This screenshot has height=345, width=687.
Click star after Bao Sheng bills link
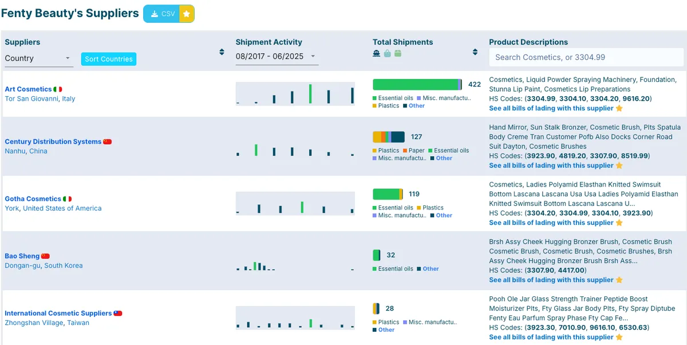coord(619,280)
